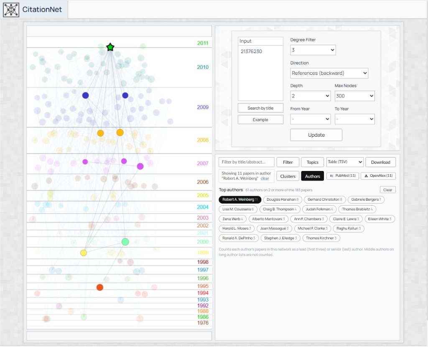Screen dimensions: 428x347
Task: Load the Example input
Action: [x=260, y=120]
